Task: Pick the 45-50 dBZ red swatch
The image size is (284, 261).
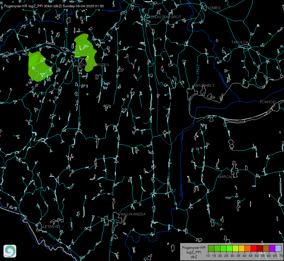Action: [x=254, y=248]
